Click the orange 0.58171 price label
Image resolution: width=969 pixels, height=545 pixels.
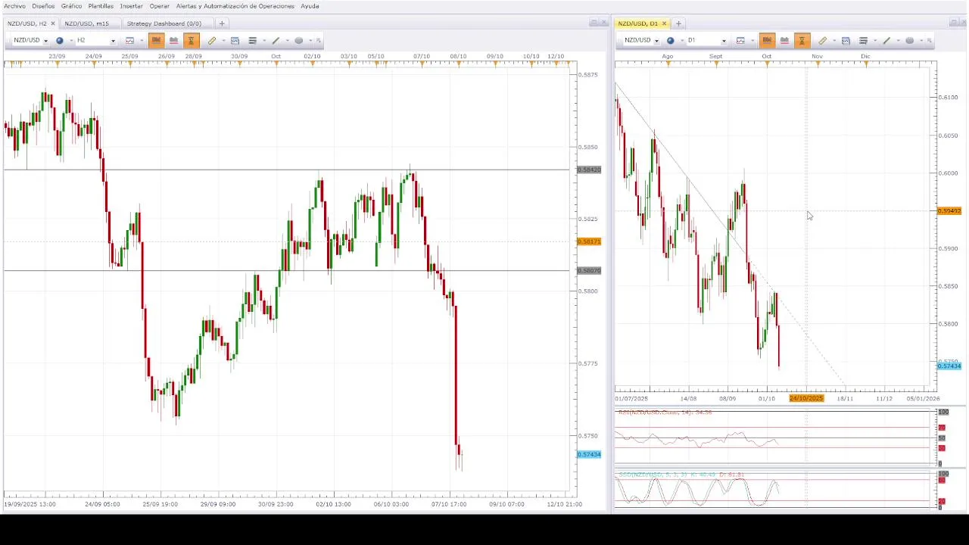pyautogui.click(x=589, y=241)
